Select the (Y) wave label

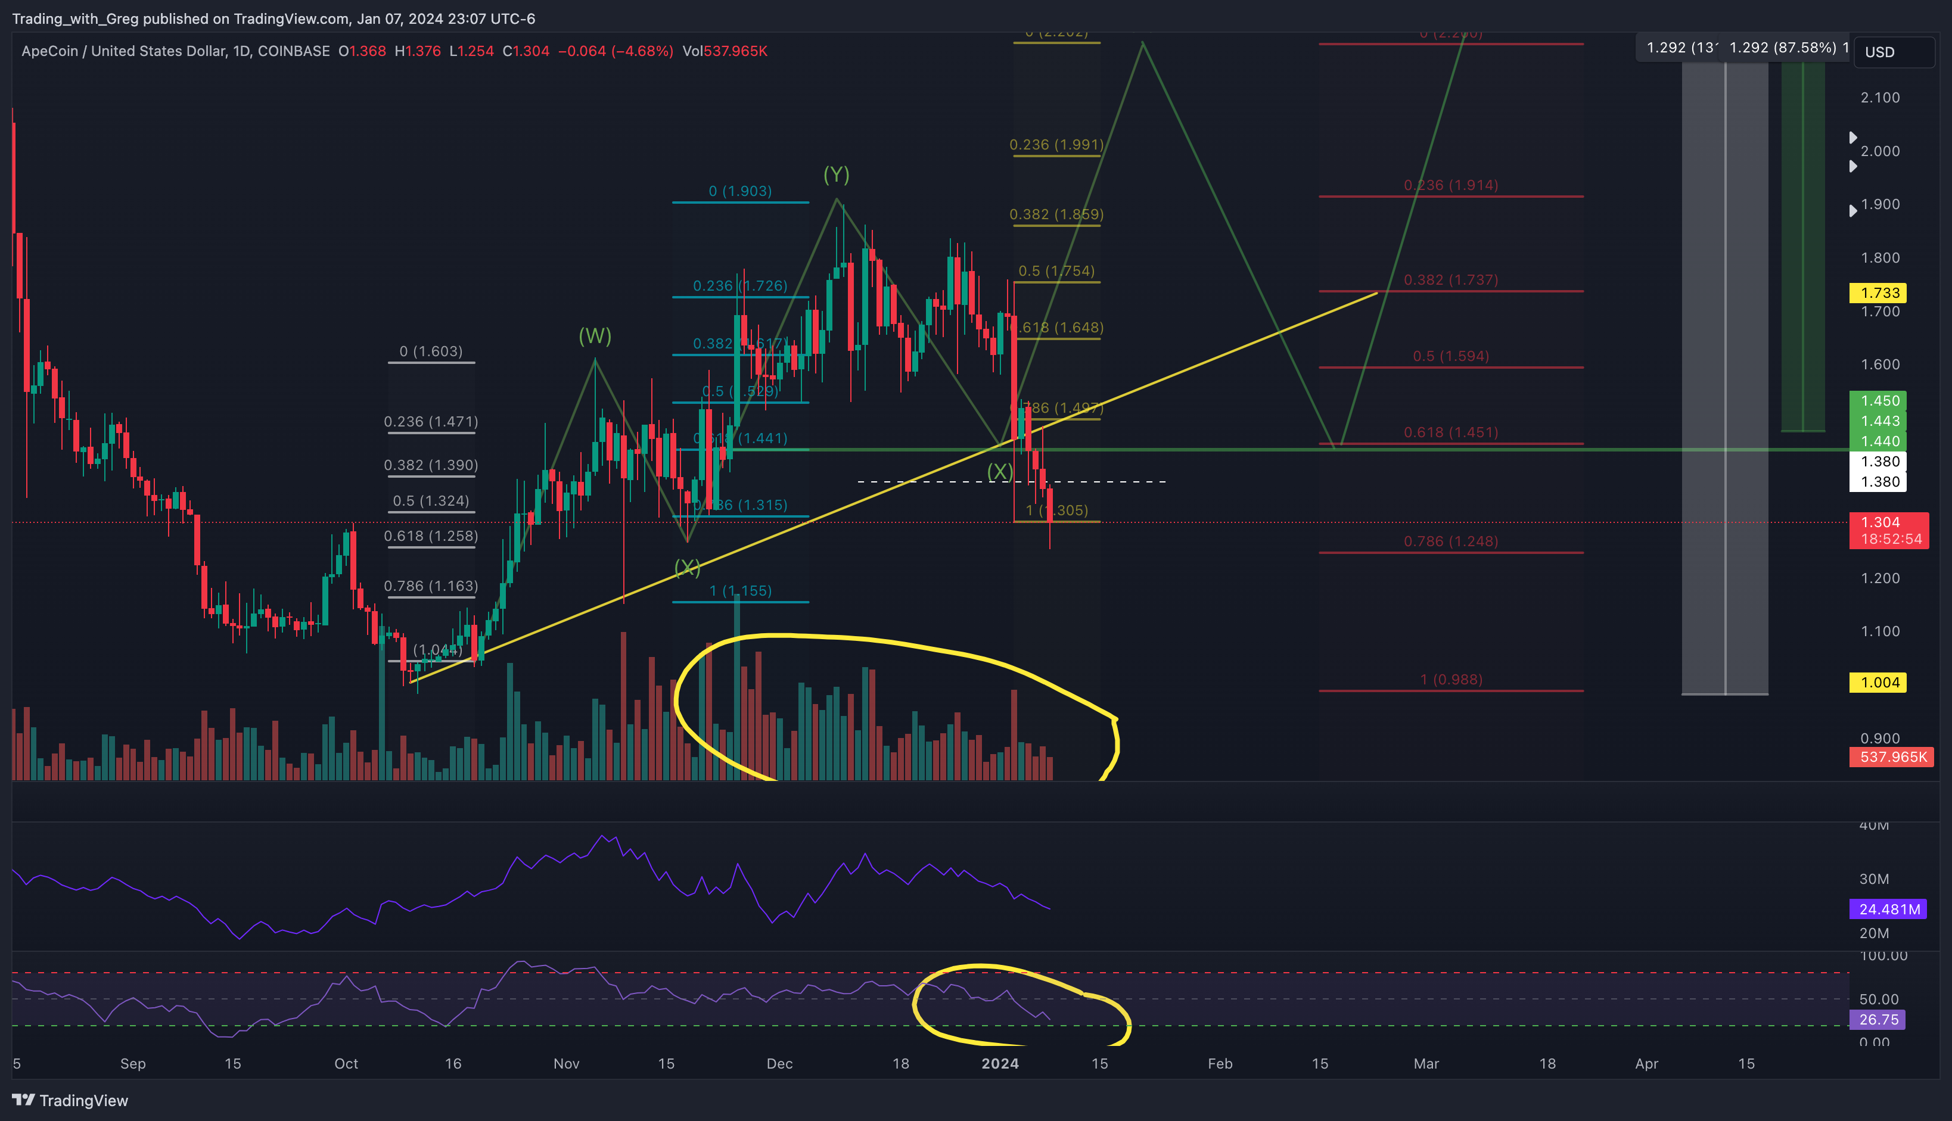836,175
